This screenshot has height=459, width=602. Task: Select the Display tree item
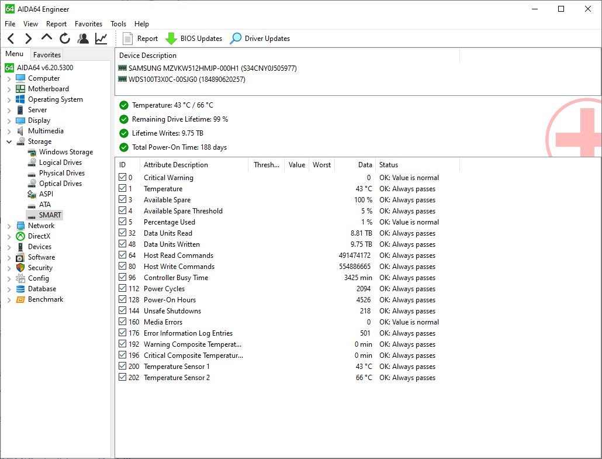click(x=33, y=120)
